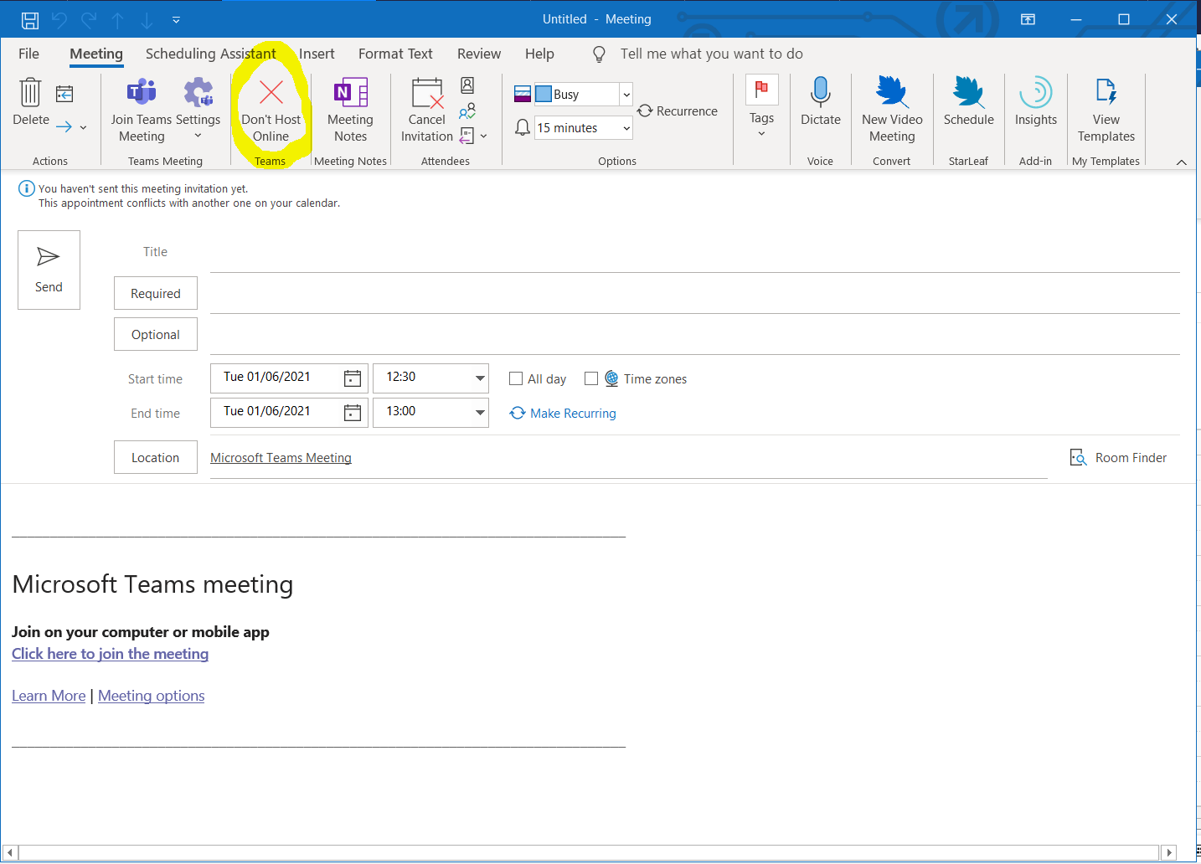
Task: Click the Optional attendees button
Action: [x=156, y=334]
